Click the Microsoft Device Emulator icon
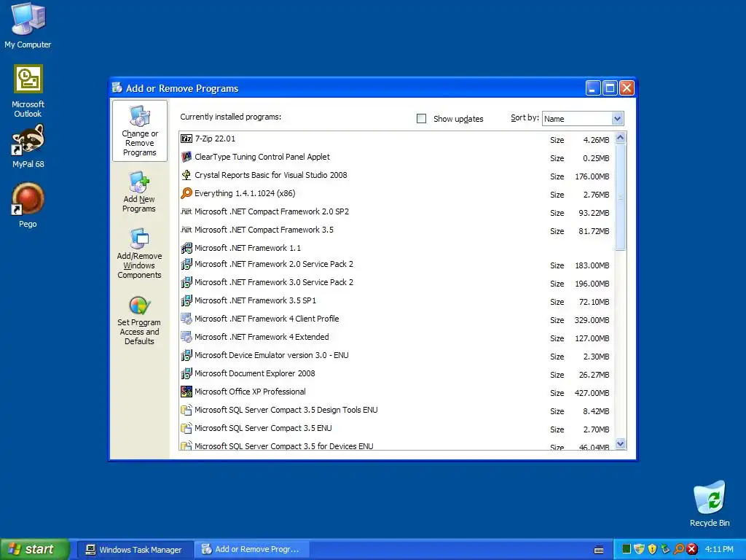 (x=186, y=355)
